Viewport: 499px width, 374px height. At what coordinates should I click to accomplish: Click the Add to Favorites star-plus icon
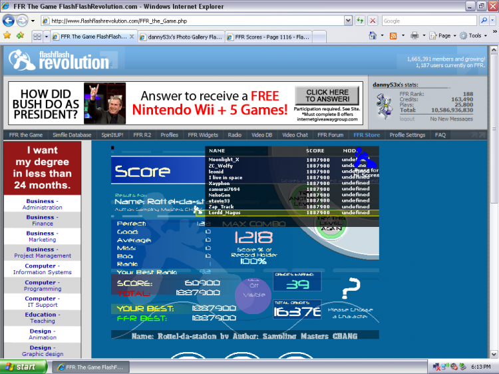pyautogui.click(x=21, y=35)
